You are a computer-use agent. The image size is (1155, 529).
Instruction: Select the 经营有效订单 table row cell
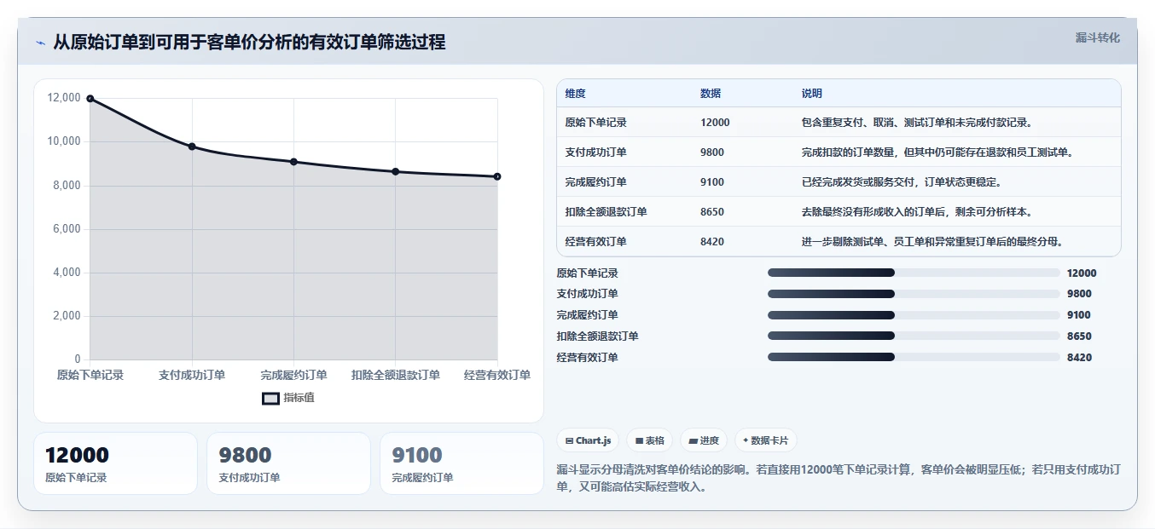click(x=595, y=242)
